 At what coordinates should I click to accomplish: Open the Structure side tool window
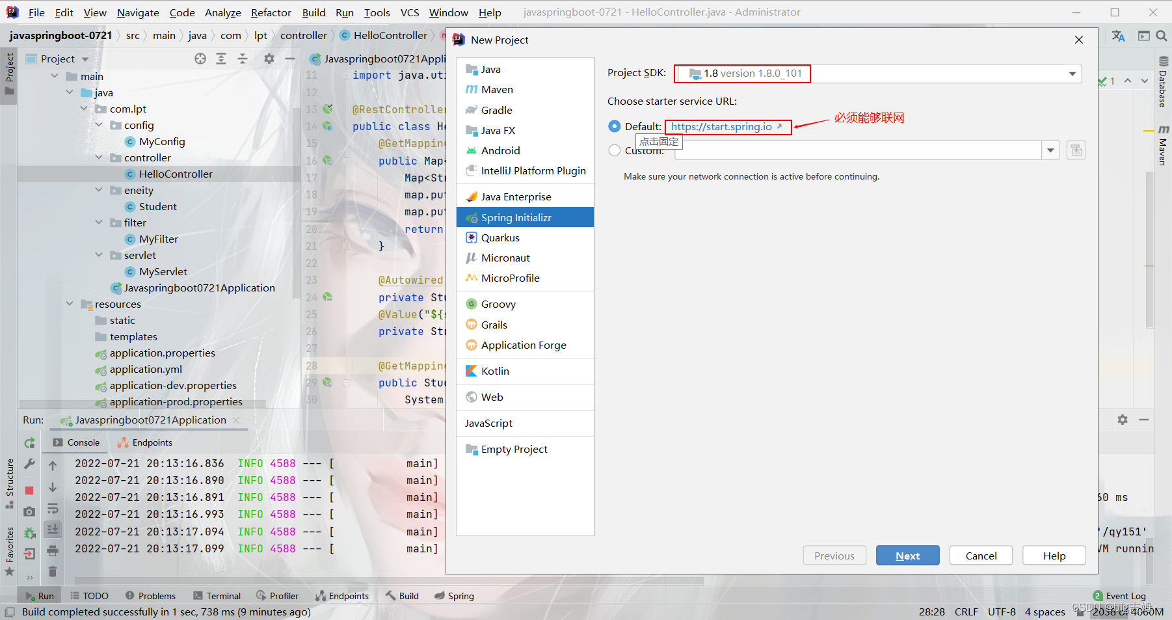click(x=10, y=483)
